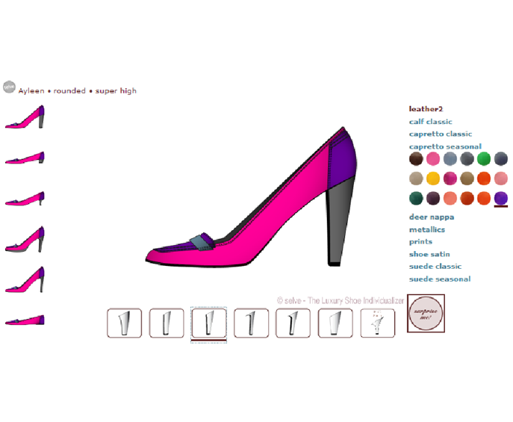513x422 pixels.
Task: Pick the dark brown color swatch
Action: [416, 158]
